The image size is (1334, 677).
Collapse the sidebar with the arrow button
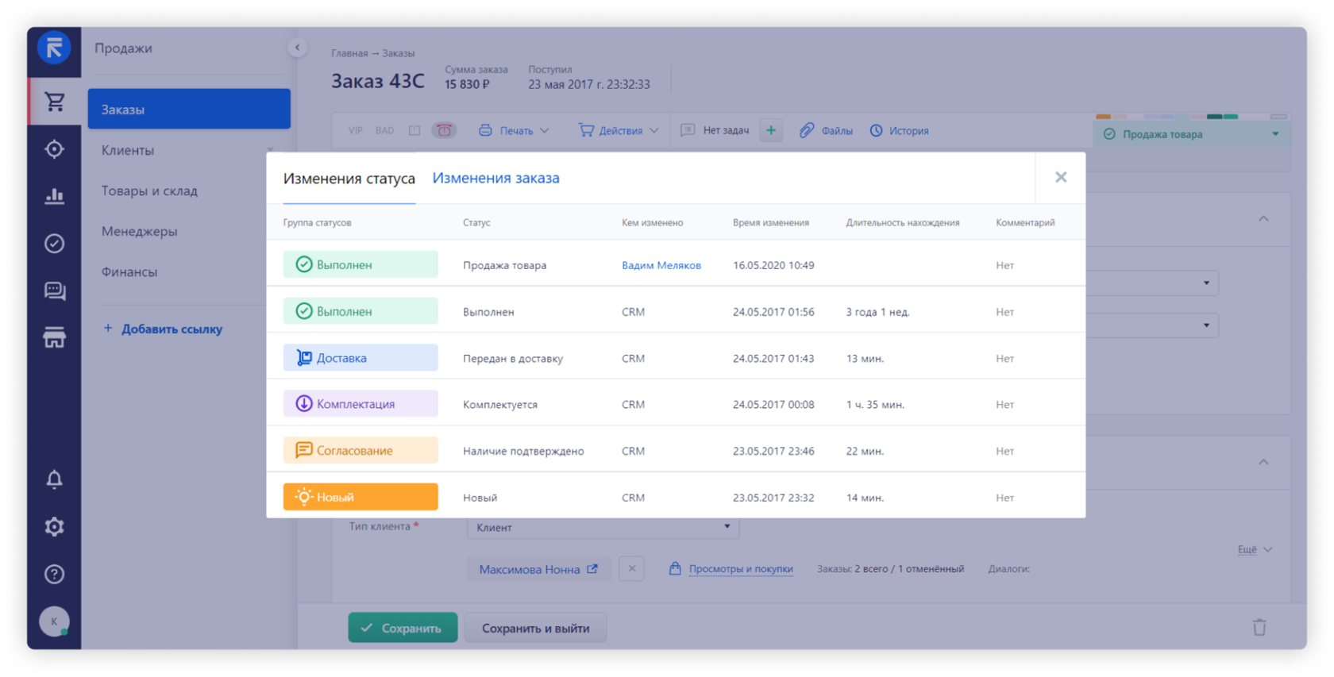point(297,48)
